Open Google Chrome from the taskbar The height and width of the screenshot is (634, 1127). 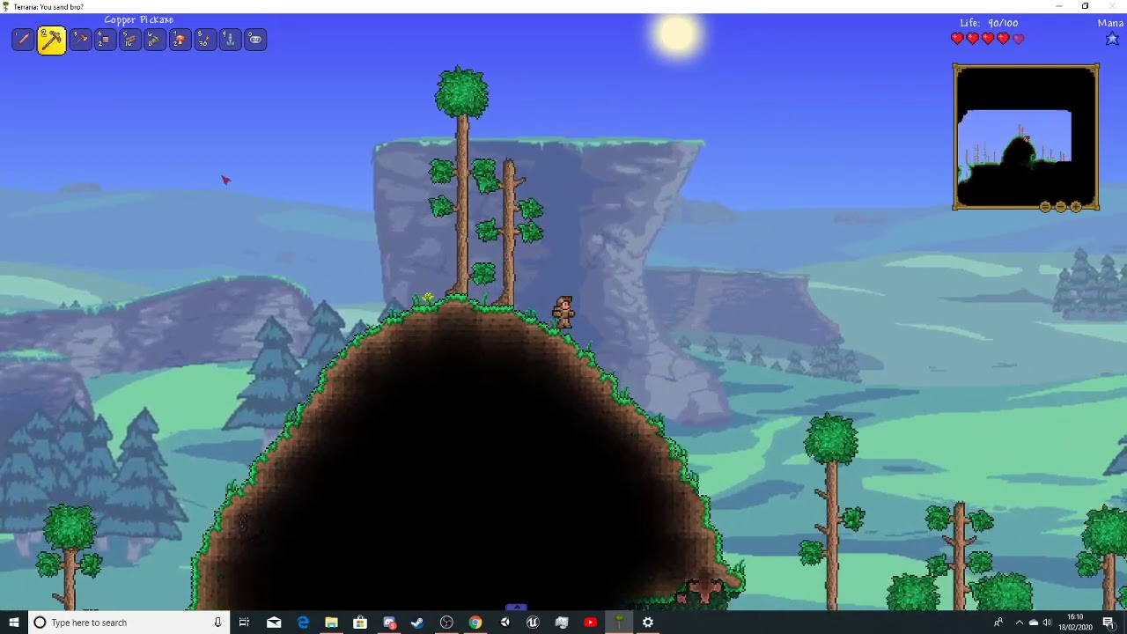[475, 623]
